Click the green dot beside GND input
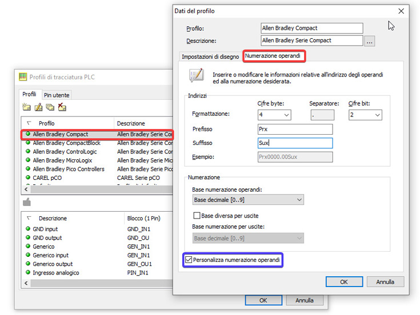The width and height of the screenshot is (420, 315). click(27, 229)
